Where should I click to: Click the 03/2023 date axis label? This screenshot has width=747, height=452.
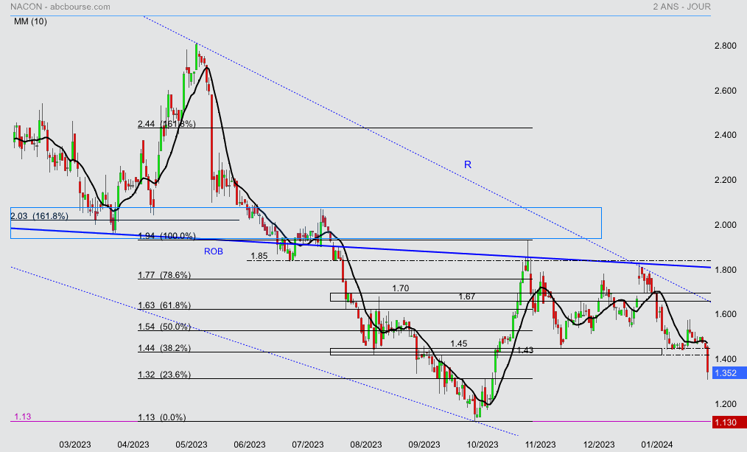pyautogui.click(x=75, y=445)
